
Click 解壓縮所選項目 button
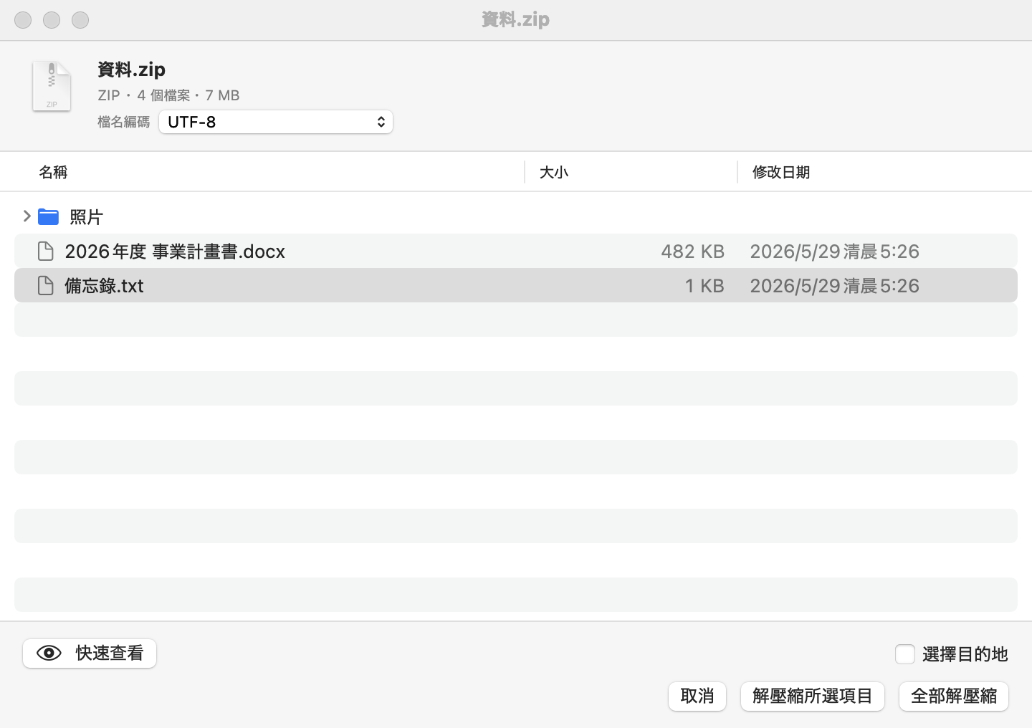click(813, 696)
